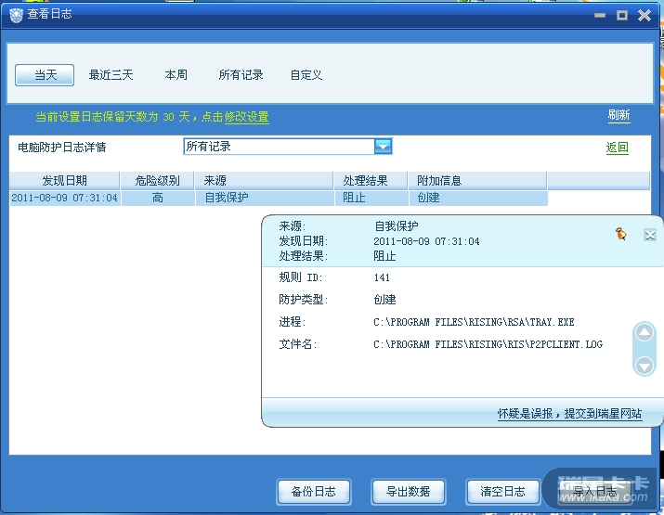Sort by 来源 column header
Image resolution: width=664 pixels, height=515 pixels.
(264, 181)
